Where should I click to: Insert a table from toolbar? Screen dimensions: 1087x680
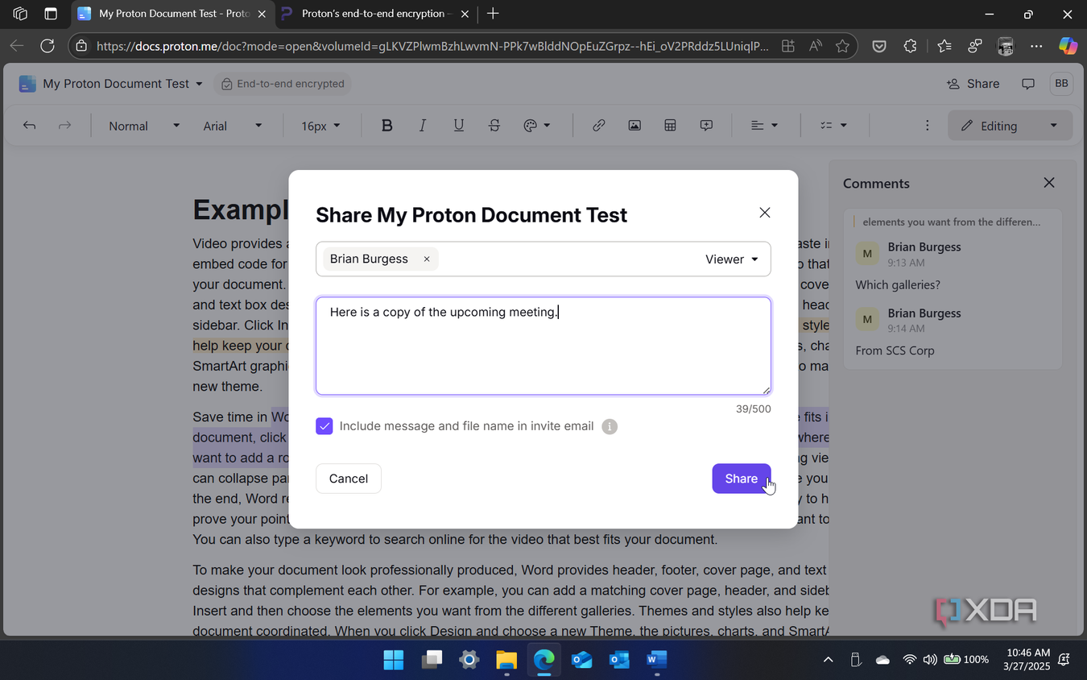coord(670,126)
